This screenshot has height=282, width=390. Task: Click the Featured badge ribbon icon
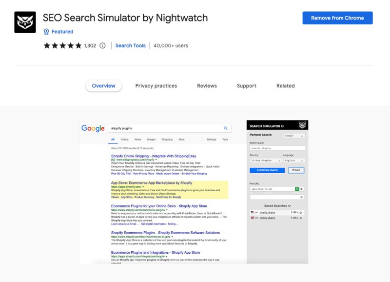46,32
